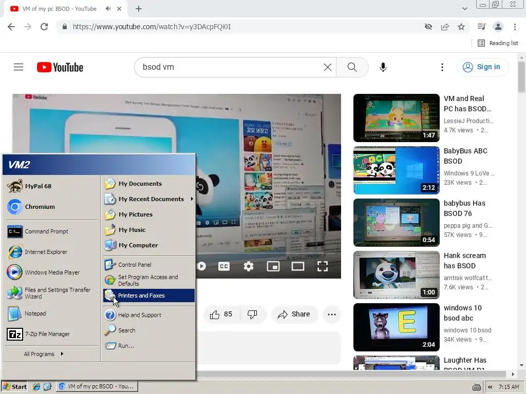Click the address bar URL
This screenshot has height=394, width=526.
[x=152, y=27]
